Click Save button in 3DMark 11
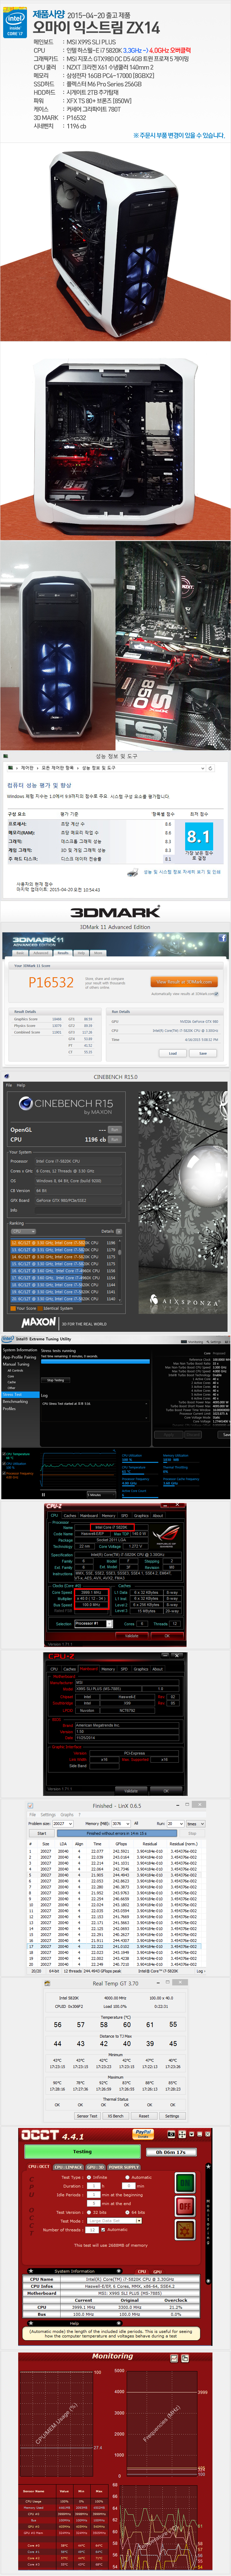 point(203,1053)
